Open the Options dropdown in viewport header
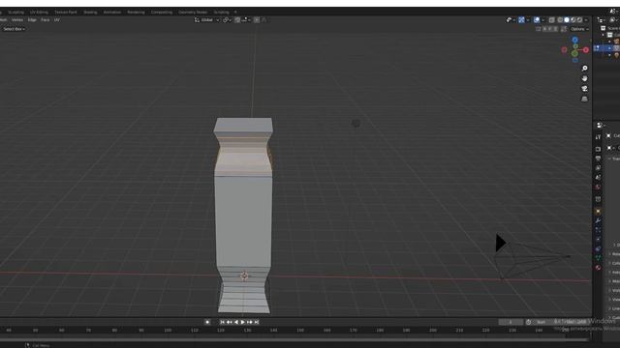620x348 pixels. (579, 29)
